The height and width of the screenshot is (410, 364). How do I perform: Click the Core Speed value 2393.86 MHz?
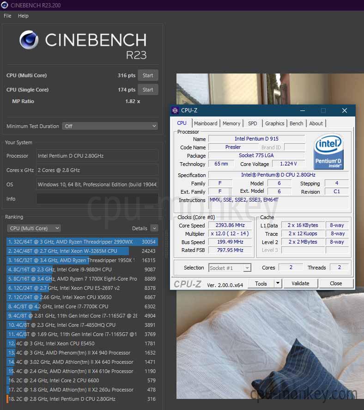(x=230, y=226)
